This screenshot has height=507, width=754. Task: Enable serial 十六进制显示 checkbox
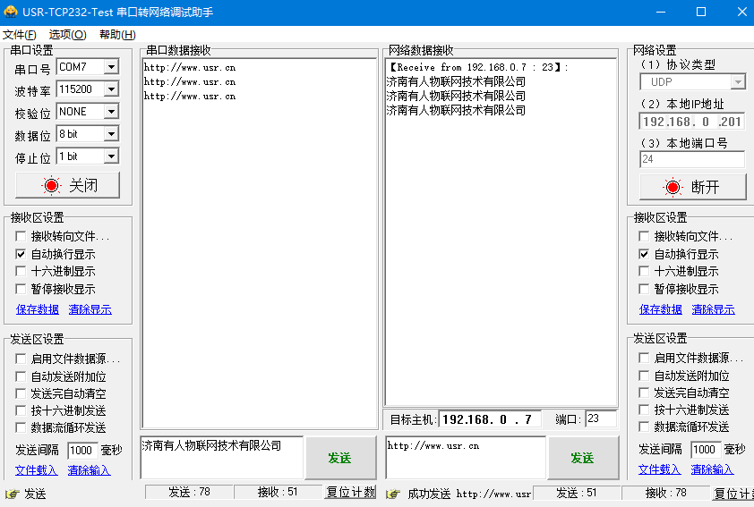coord(21,271)
